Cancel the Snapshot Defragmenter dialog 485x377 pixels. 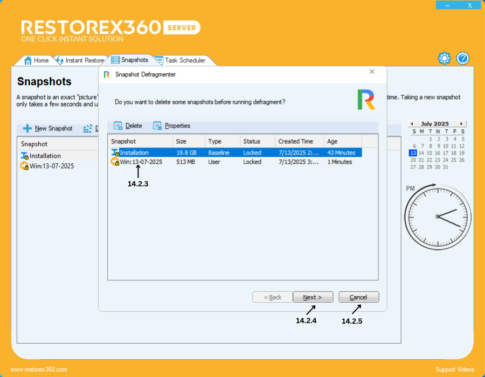pyautogui.click(x=358, y=297)
